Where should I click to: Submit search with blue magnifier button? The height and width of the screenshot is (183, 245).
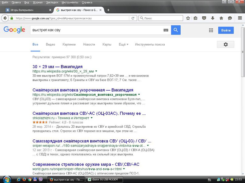click(x=176, y=30)
